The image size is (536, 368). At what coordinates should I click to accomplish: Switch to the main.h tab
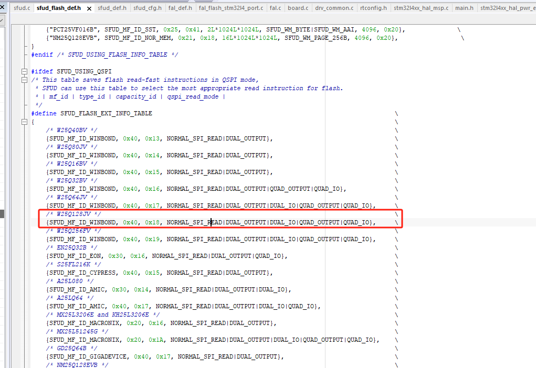(464, 8)
